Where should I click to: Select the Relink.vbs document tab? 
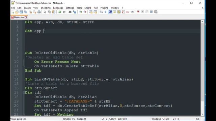click(19, 17)
